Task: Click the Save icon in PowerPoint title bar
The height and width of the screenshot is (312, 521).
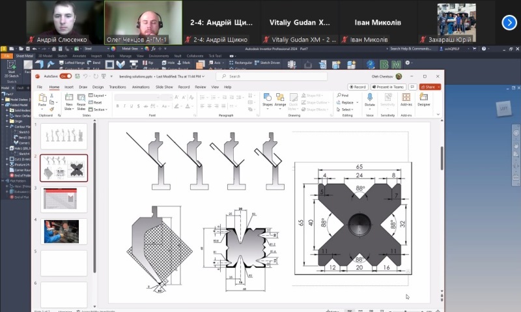Action: pyautogui.click(x=77, y=76)
